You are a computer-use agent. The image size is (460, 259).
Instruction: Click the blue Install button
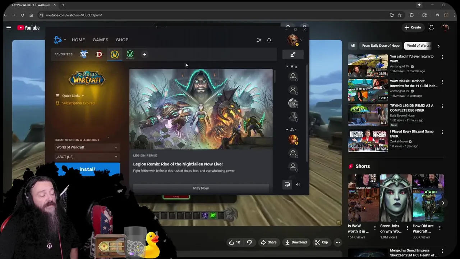87,169
